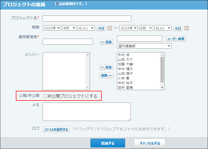Select 中村 健太 in user list
Screen dimensions: 208x149
139,69
